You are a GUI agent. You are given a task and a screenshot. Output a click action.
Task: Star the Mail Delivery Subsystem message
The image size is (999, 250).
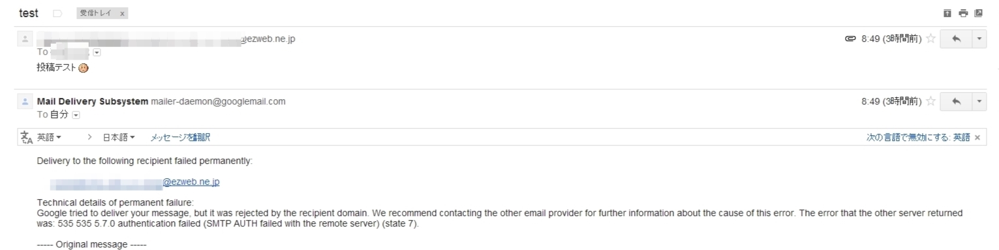931,102
